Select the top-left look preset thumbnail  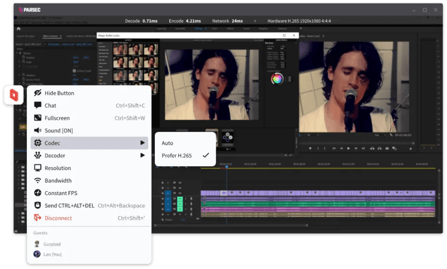(x=120, y=50)
